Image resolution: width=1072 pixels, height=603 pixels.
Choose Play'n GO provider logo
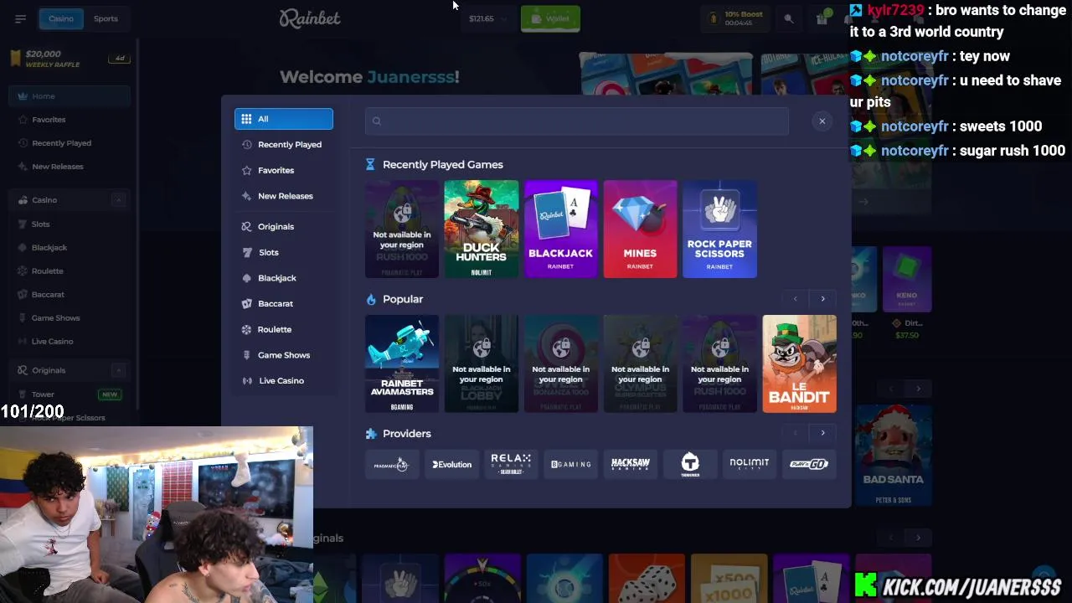pyautogui.click(x=808, y=464)
